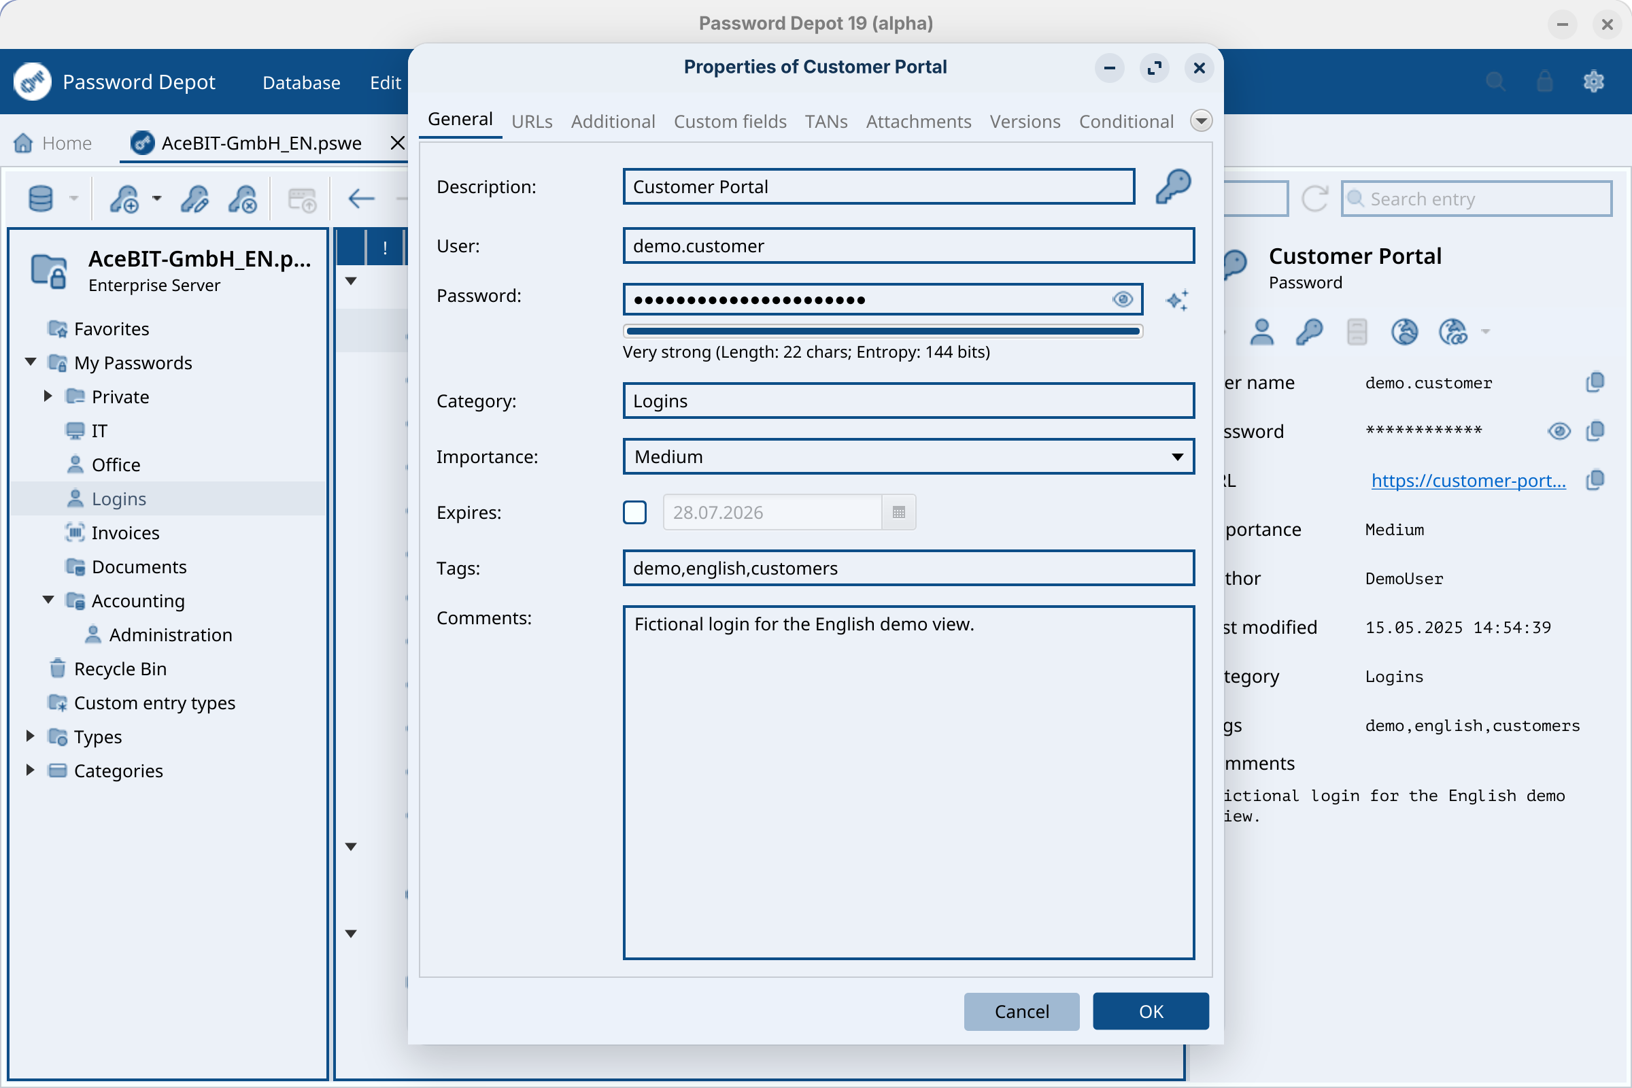The width and height of the screenshot is (1632, 1088).
Task: Open the add password dropdown arrow
Action: (x=157, y=199)
